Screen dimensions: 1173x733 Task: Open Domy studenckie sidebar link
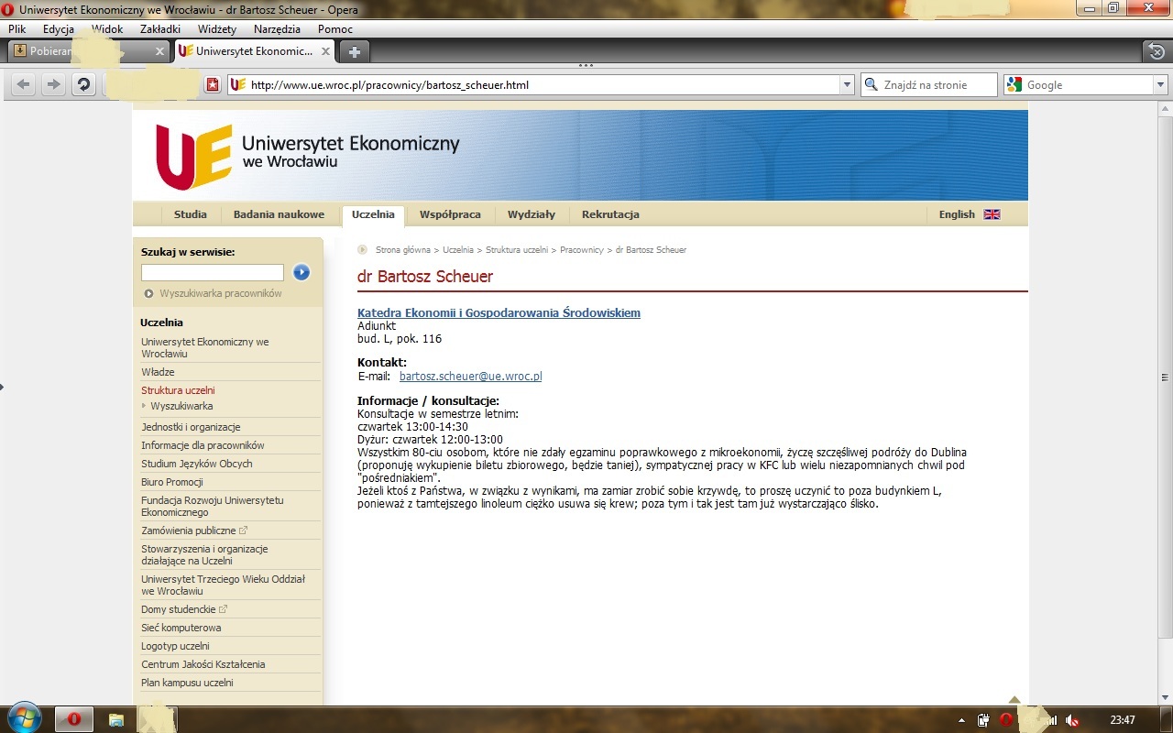[x=179, y=609]
